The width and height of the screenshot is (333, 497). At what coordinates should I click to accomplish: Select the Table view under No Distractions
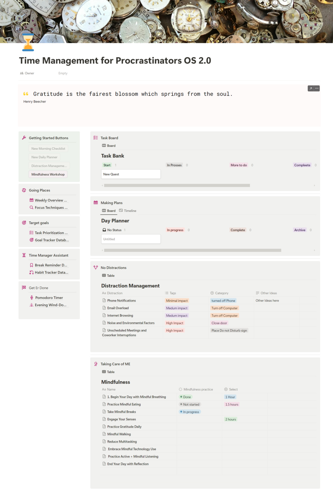(108, 276)
